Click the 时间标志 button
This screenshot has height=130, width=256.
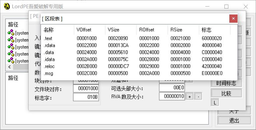[226, 83]
